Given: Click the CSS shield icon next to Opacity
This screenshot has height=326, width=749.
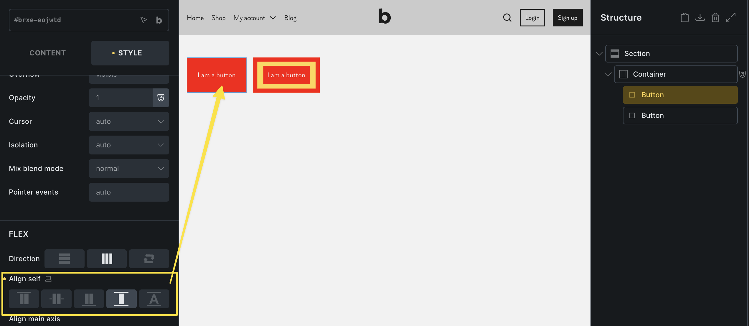Looking at the screenshot, I should tap(161, 98).
